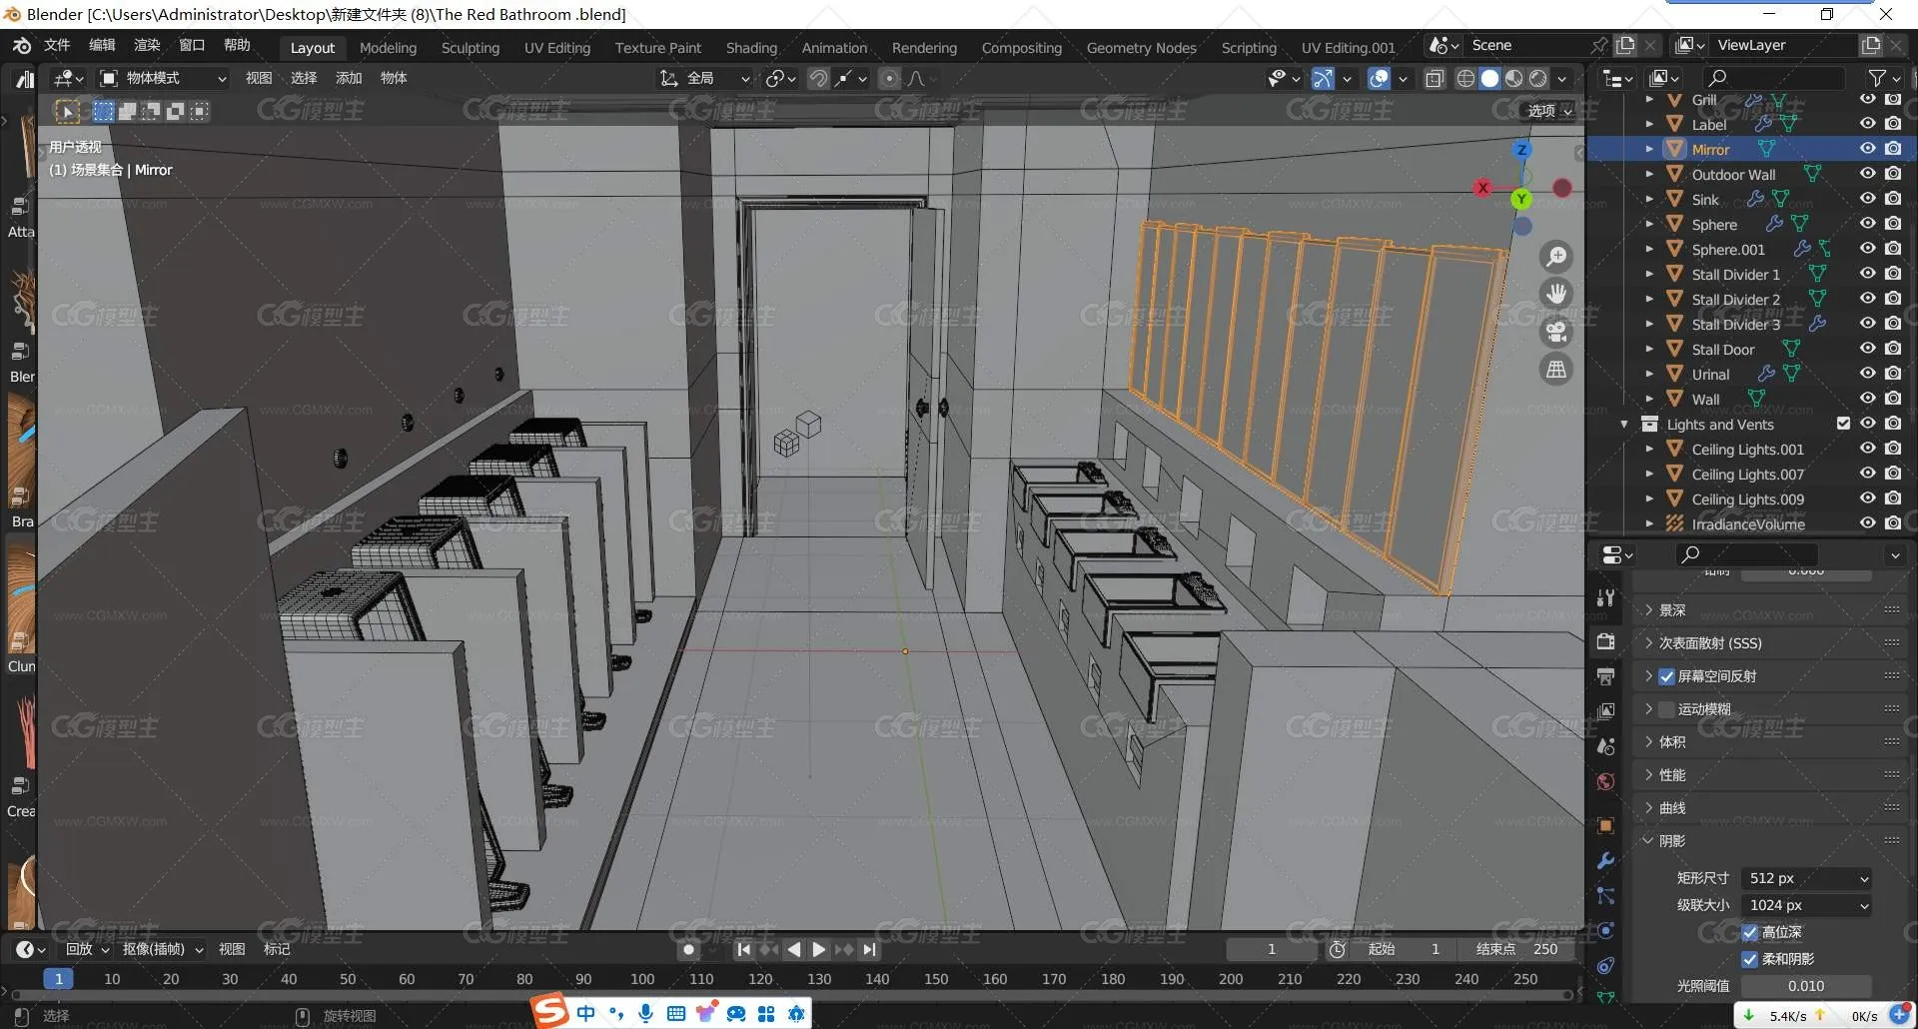Toggle snapping magnet icon

[818, 78]
